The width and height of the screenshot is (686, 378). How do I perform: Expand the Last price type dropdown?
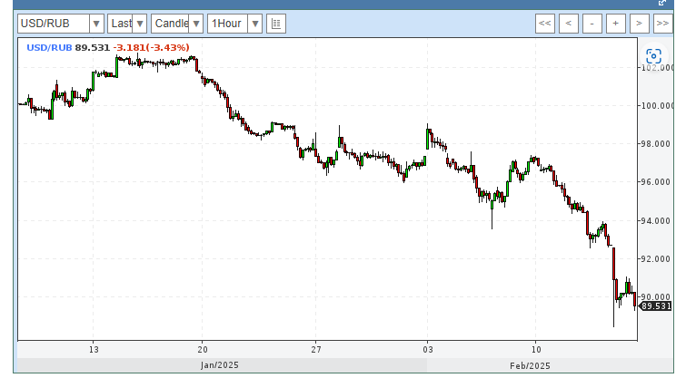click(x=140, y=24)
